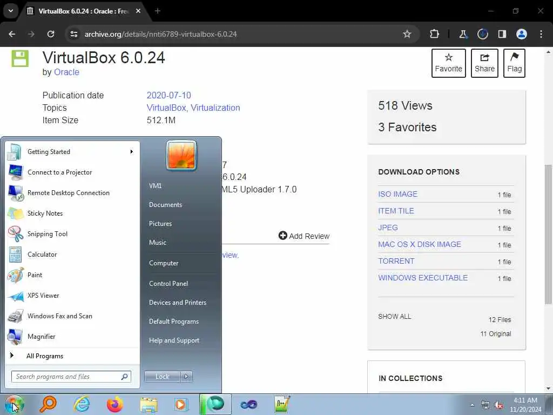Show hidden tray icons arrow
The width and height of the screenshot is (553, 415).
(472, 405)
